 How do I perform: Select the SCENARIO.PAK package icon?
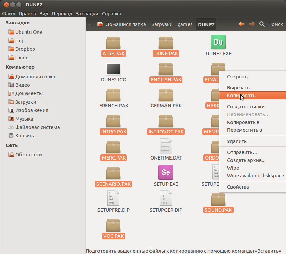(x=113, y=173)
